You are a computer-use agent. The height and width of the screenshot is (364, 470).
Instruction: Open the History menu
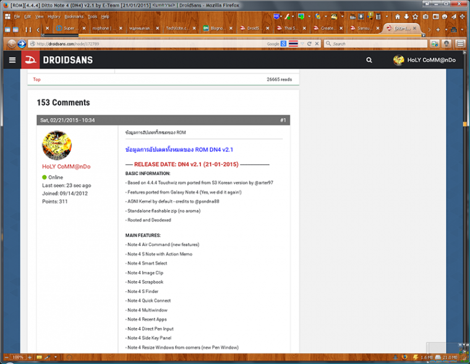click(x=54, y=17)
